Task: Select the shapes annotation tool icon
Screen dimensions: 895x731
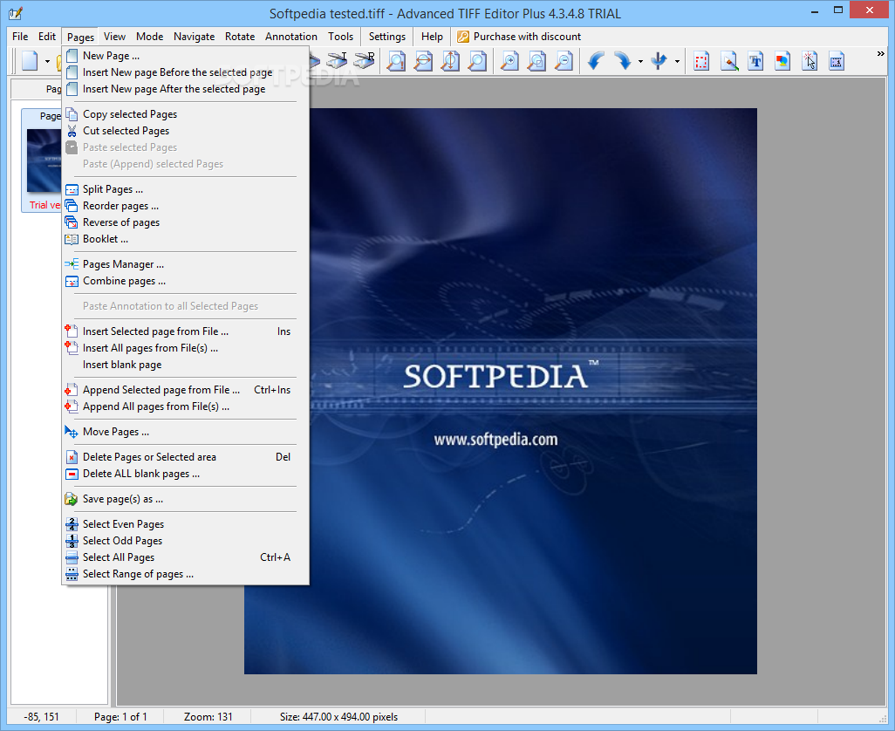Action: pyautogui.click(x=782, y=60)
